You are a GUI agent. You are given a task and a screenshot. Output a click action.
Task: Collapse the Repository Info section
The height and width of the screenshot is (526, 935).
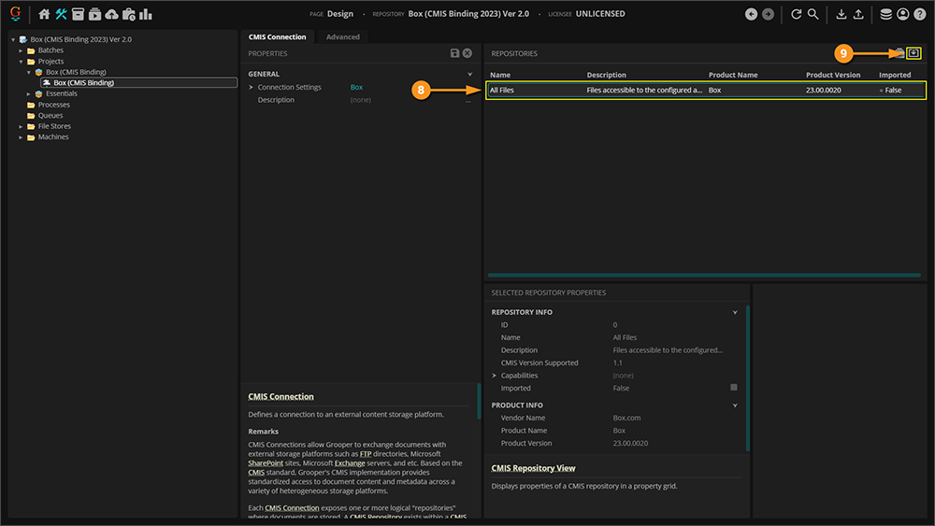point(735,313)
